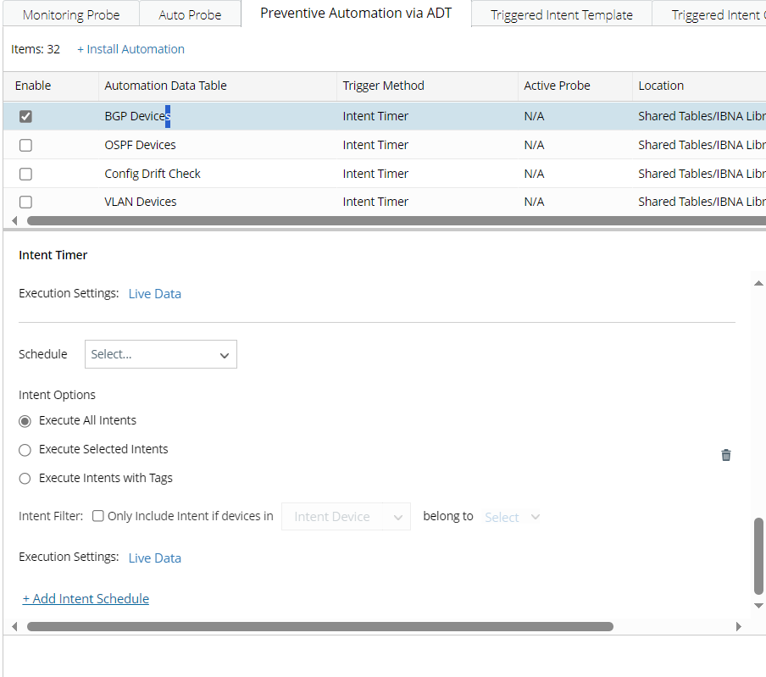Click the trash delete schedule icon
Screen dimensions: 766x677
726,455
